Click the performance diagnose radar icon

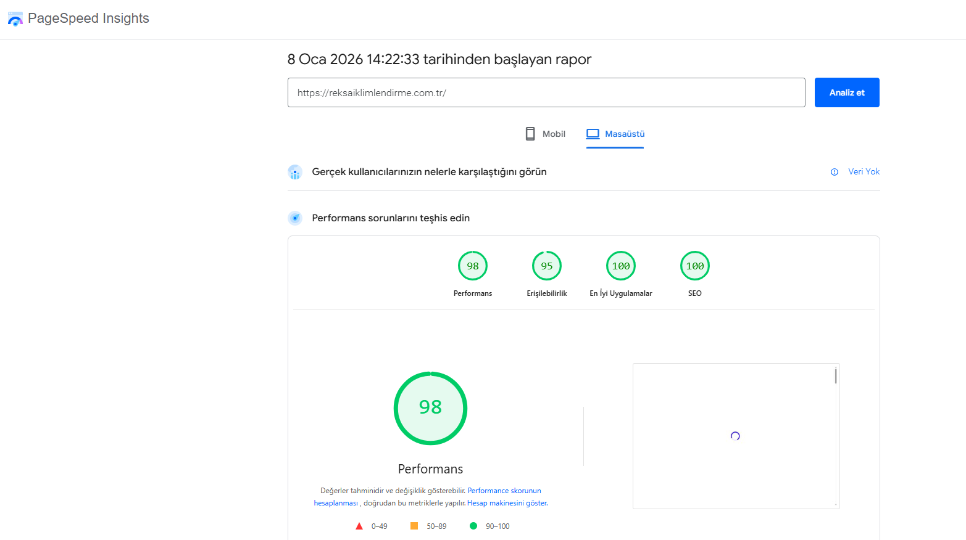point(295,218)
